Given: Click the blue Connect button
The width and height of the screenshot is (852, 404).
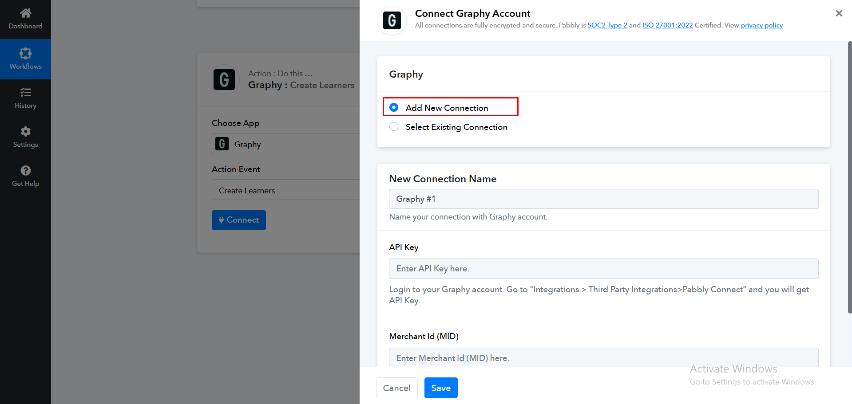Looking at the screenshot, I should 238,220.
